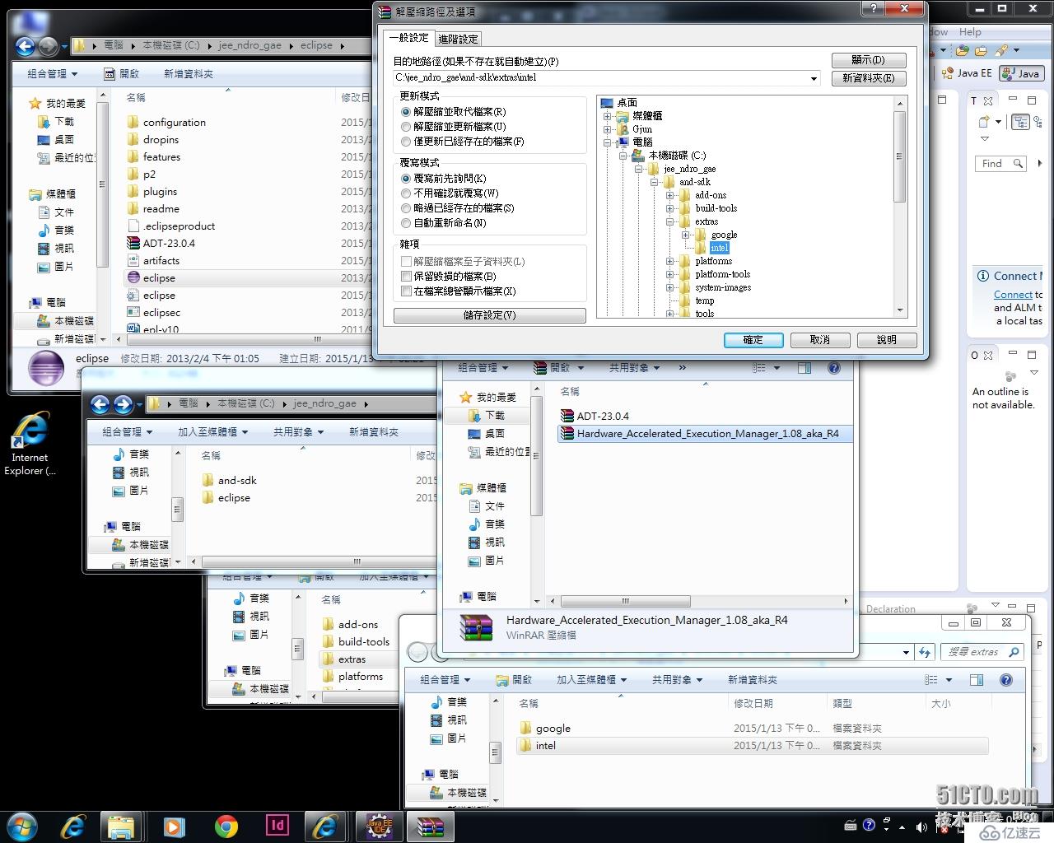The image size is (1054, 843).
Task: Open 加入至媒體櫃 menu in extras window
Action: 591,680
